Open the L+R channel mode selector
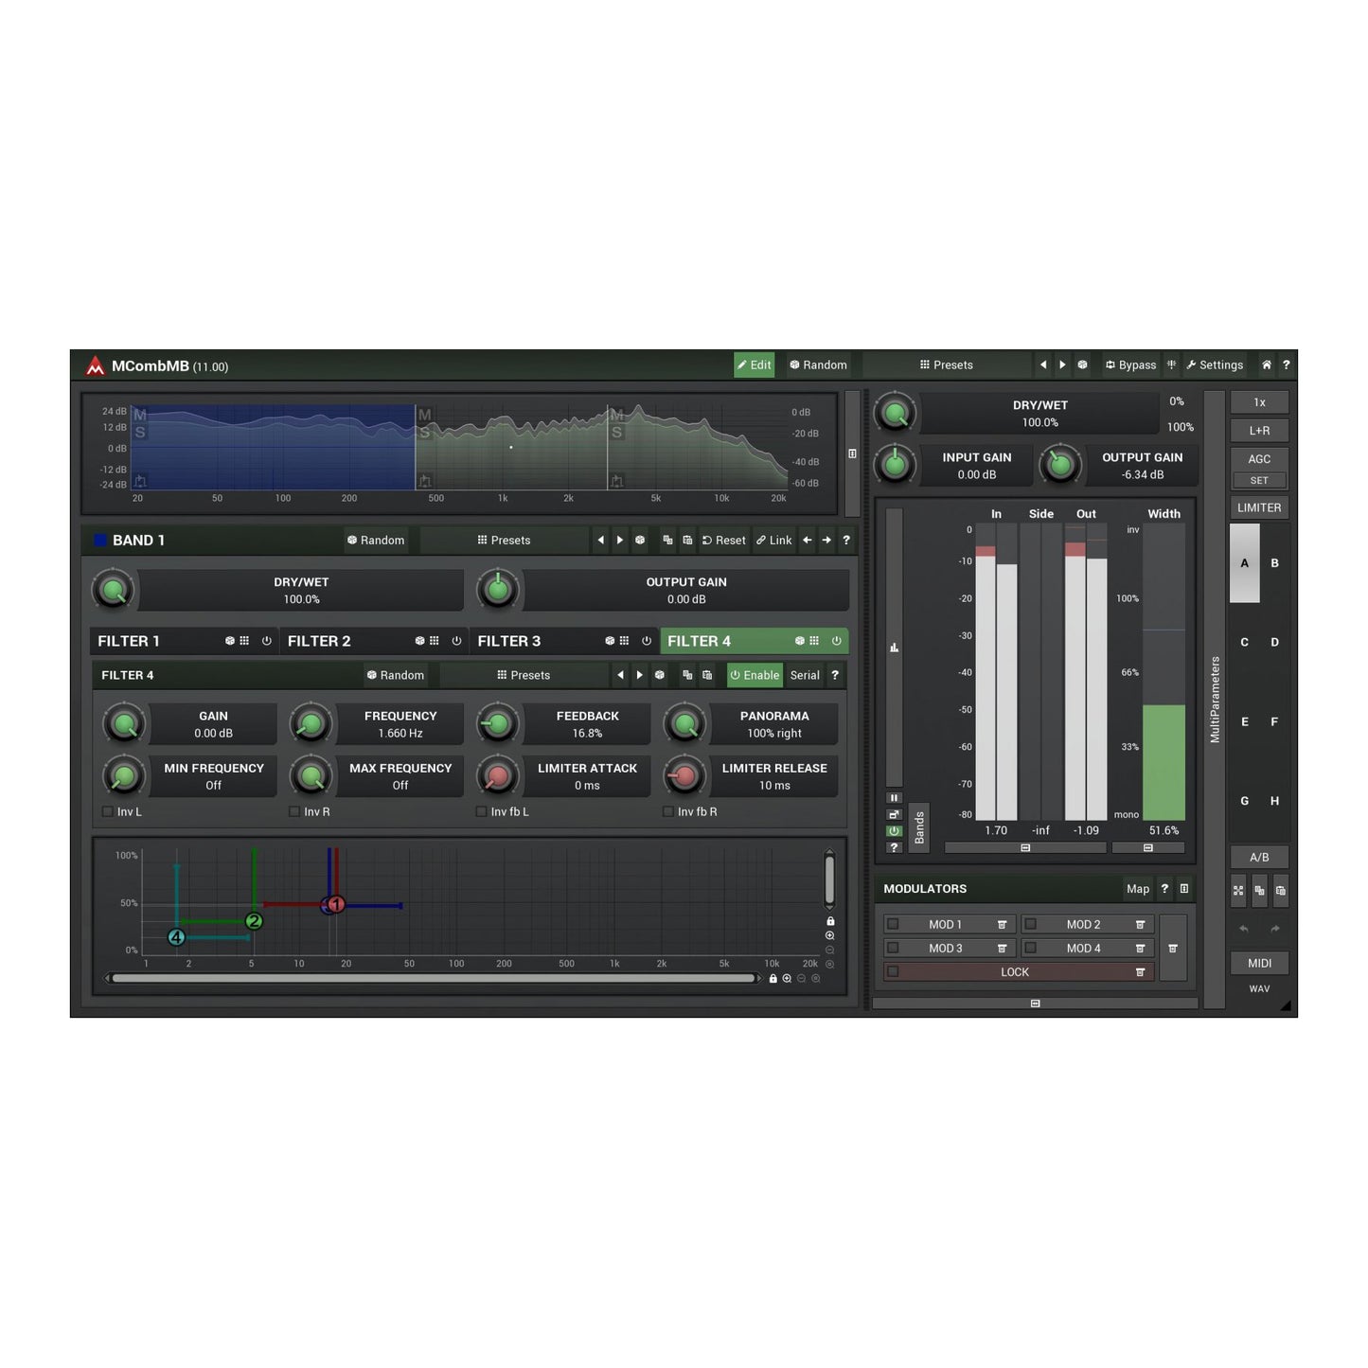This screenshot has width=1368, height=1368. pos(1259,431)
